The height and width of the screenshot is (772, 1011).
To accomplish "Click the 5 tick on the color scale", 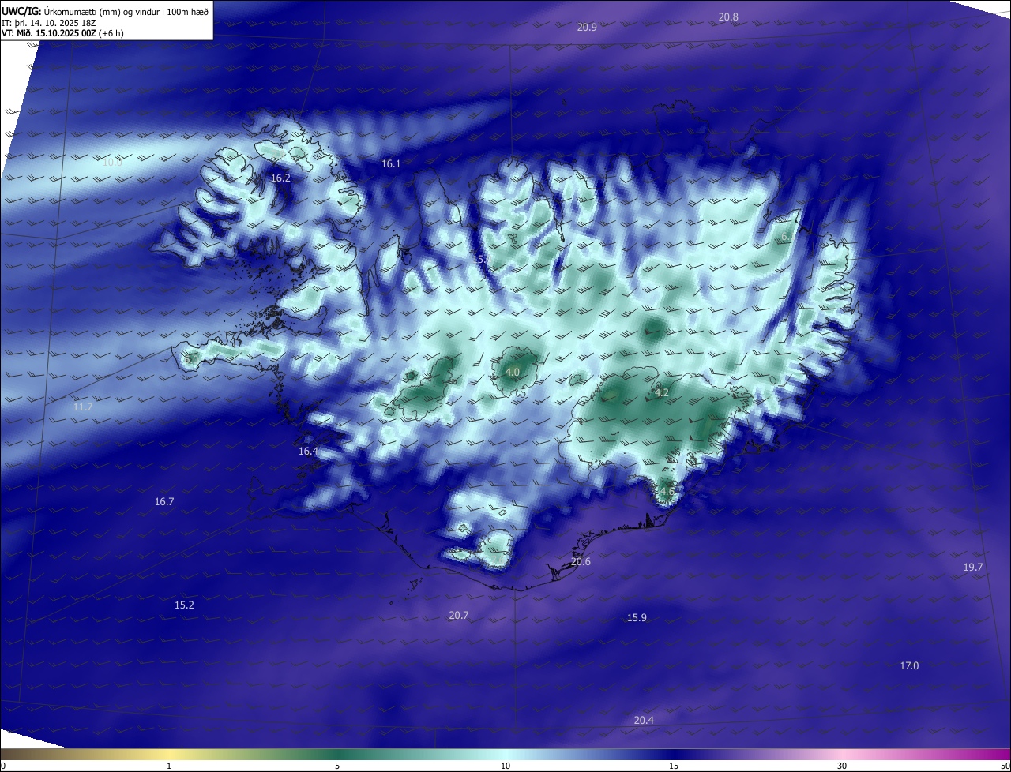I will [x=337, y=766].
